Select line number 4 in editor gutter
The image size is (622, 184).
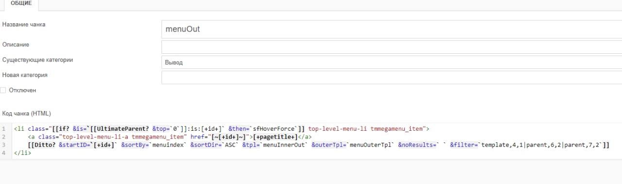[x=3, y=153]
